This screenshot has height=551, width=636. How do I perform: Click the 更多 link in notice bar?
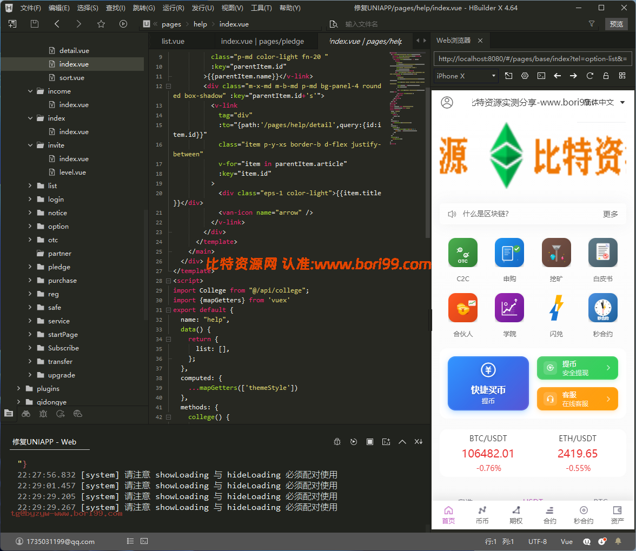(x=610, y=214)
